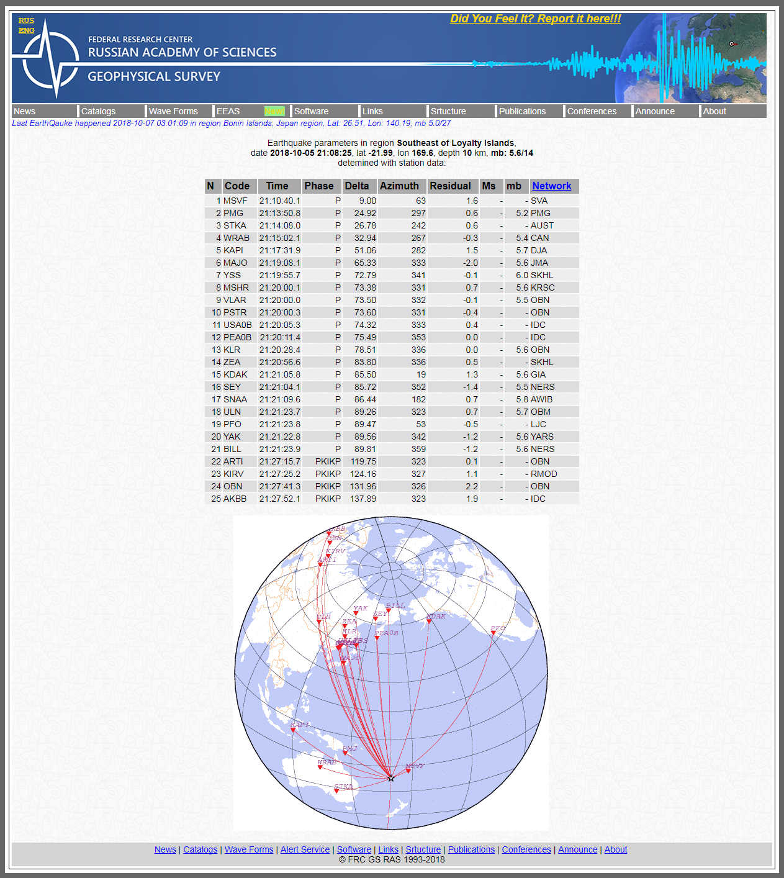Click the PFO station marker on map
This screenshot has height=878, width=784.
tap(493, 633)
